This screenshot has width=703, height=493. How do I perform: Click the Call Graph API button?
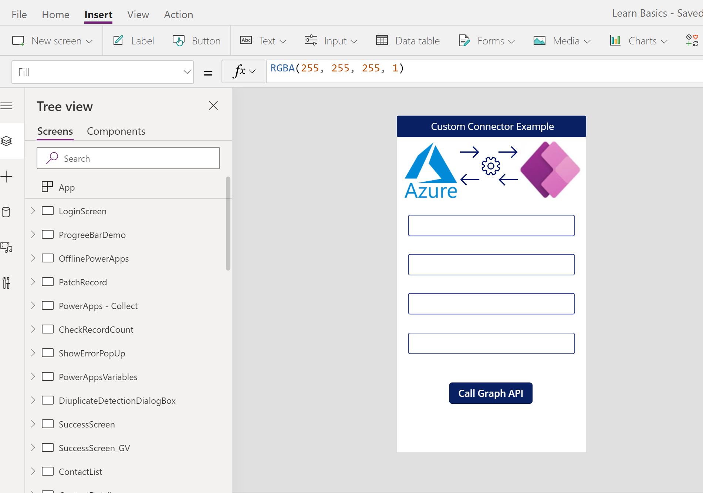click(x=490, y=393)
